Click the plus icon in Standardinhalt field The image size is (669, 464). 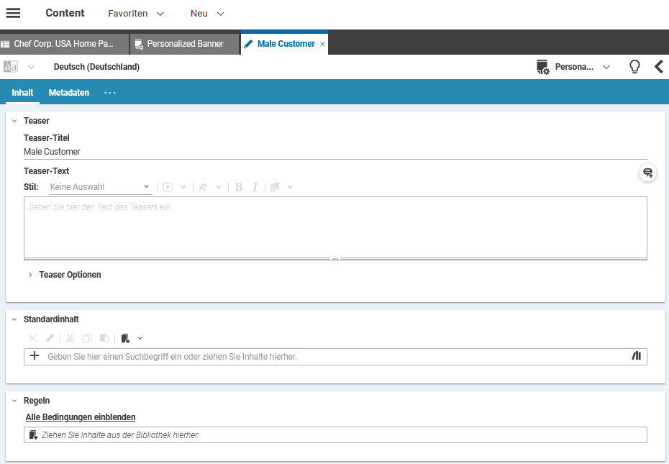35,356
